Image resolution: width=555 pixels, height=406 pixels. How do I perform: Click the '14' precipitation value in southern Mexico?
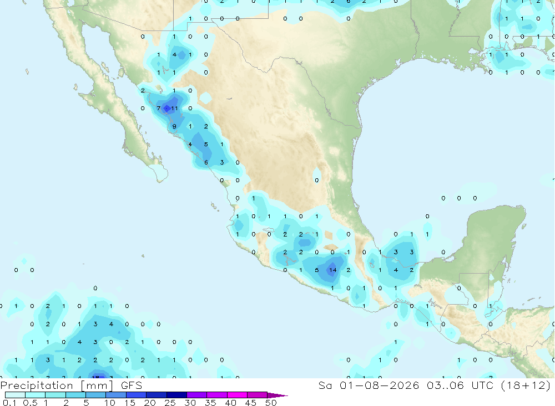332,270
